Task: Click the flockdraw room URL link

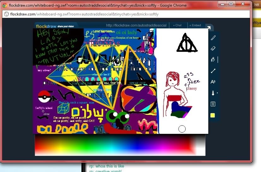Action: pos(136,25)
